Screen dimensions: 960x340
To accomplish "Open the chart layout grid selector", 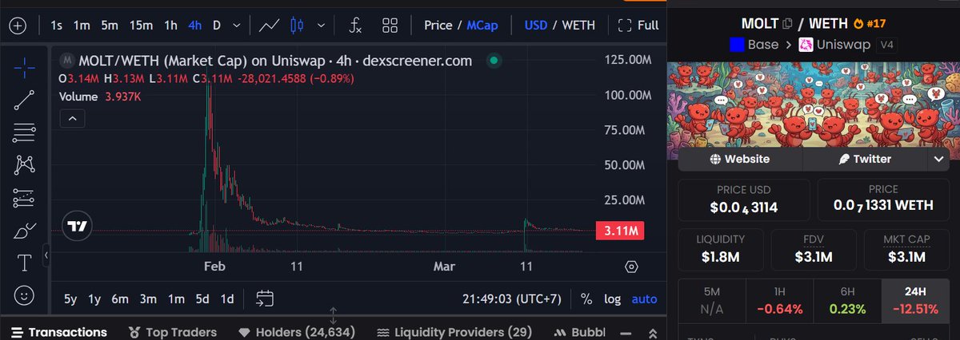I will [x=390, y=26].
